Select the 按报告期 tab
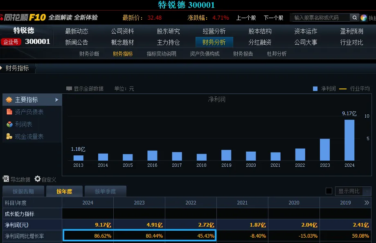The image size is (376, 243). tap(23, 191)
